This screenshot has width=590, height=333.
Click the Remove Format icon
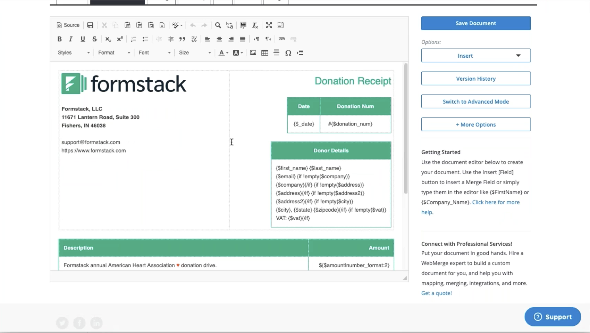tap(255, 25)
